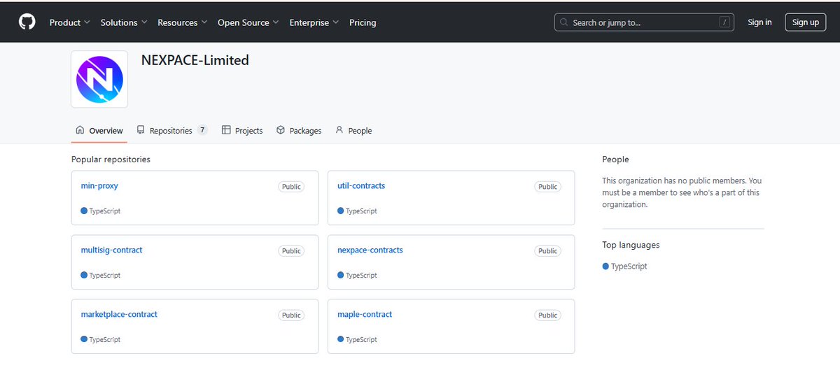This screenshot has width=840, height=377.
Task: Switch to the Packages tab
Action: (x=299, y=131)
